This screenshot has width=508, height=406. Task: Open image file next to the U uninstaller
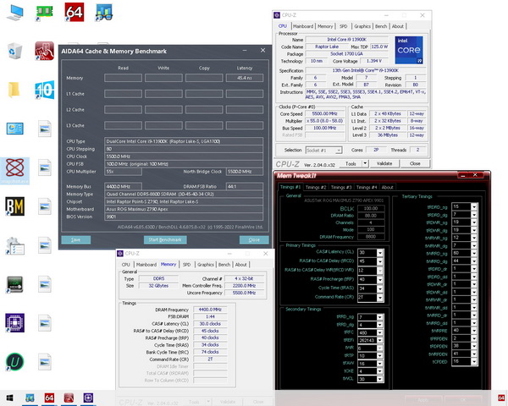(x=44, y=362)
